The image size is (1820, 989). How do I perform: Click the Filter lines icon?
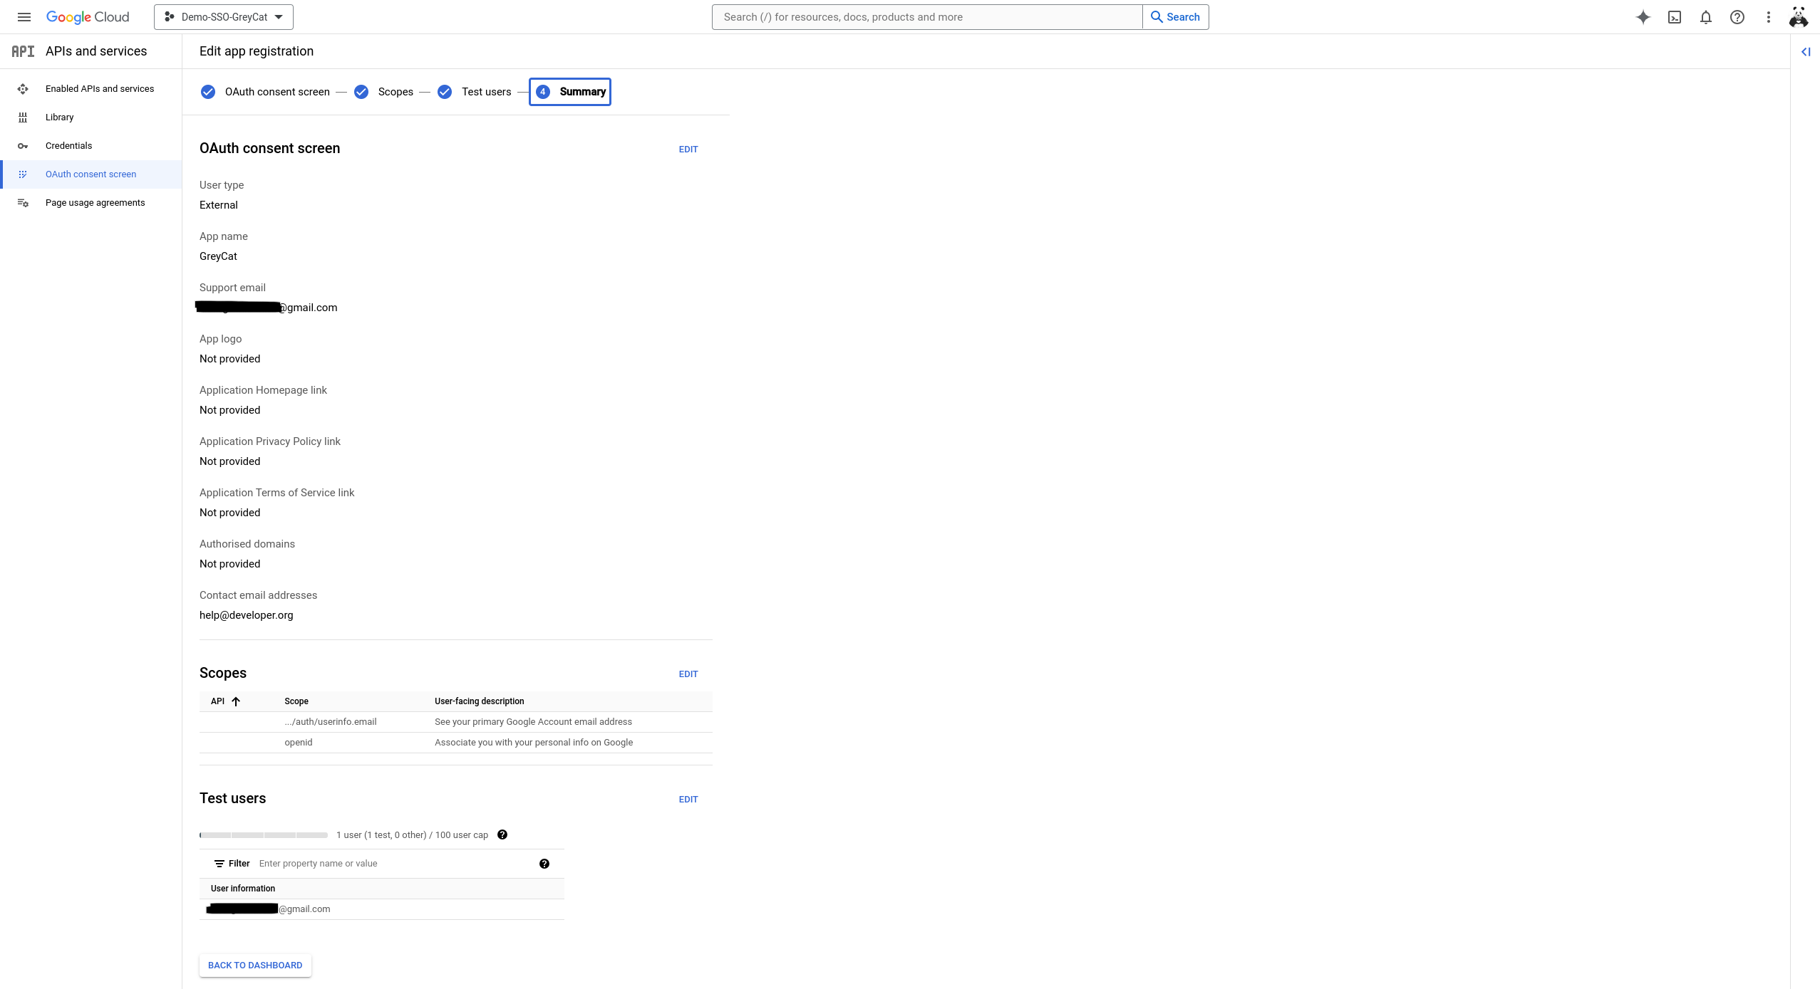tap(219, 864)
